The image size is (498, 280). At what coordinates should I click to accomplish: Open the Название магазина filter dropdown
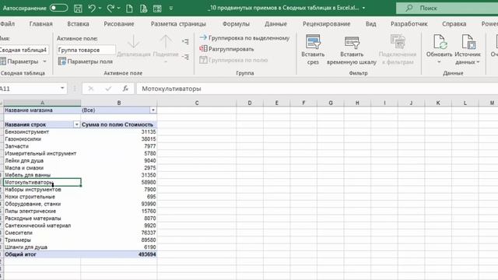153,110
